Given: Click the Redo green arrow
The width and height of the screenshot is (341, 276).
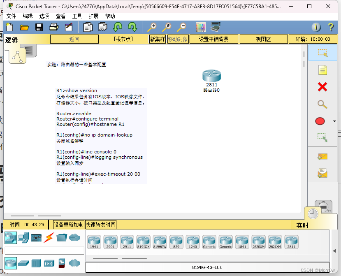Looking at the screenshot, I should pos(132,27).
